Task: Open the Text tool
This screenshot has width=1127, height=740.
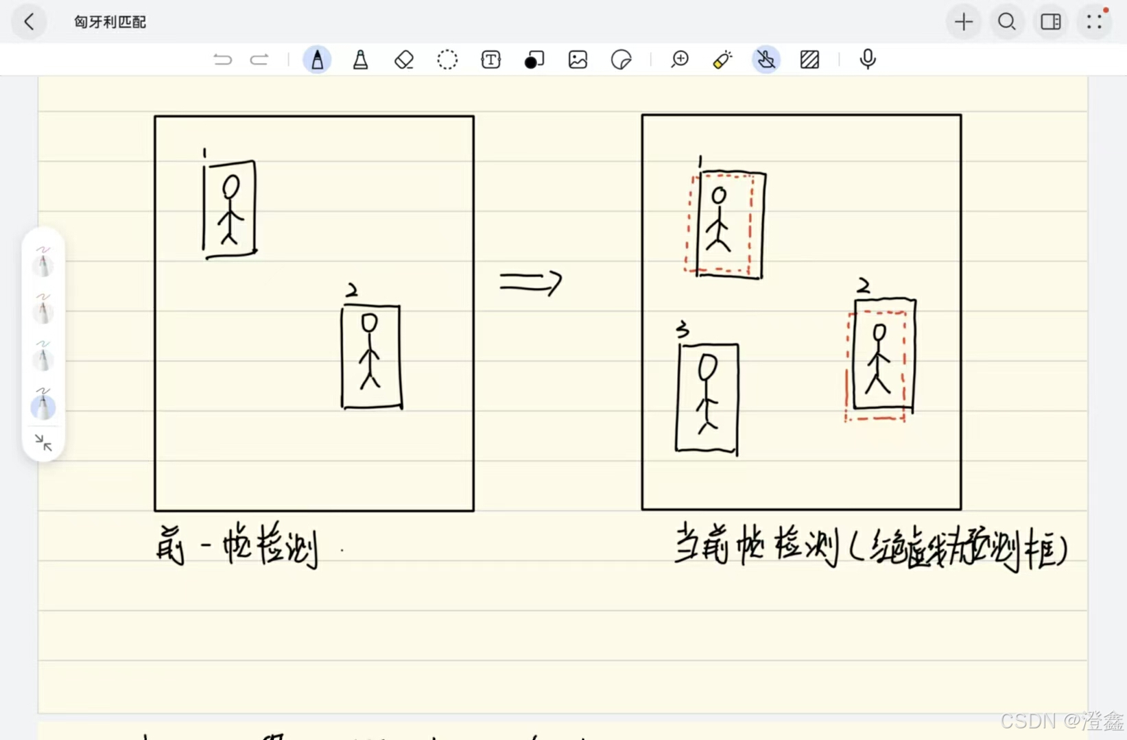Action: [x=491, y=60]
